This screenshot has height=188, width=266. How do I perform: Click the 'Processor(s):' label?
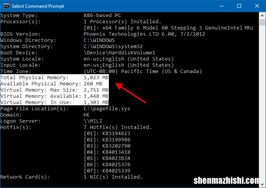20,22
